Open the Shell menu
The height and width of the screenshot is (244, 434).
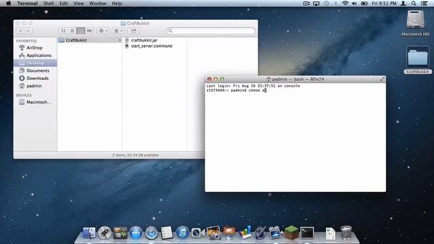[48, 3]
